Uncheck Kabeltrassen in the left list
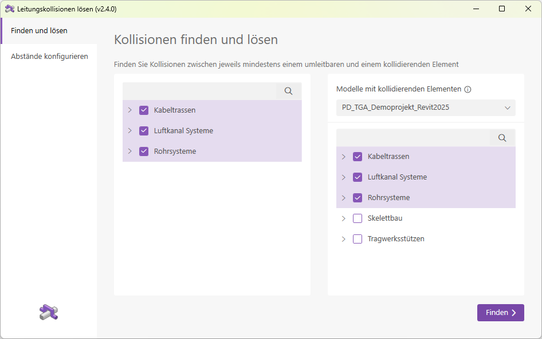The image size is (542, 339). coord(144,110)
